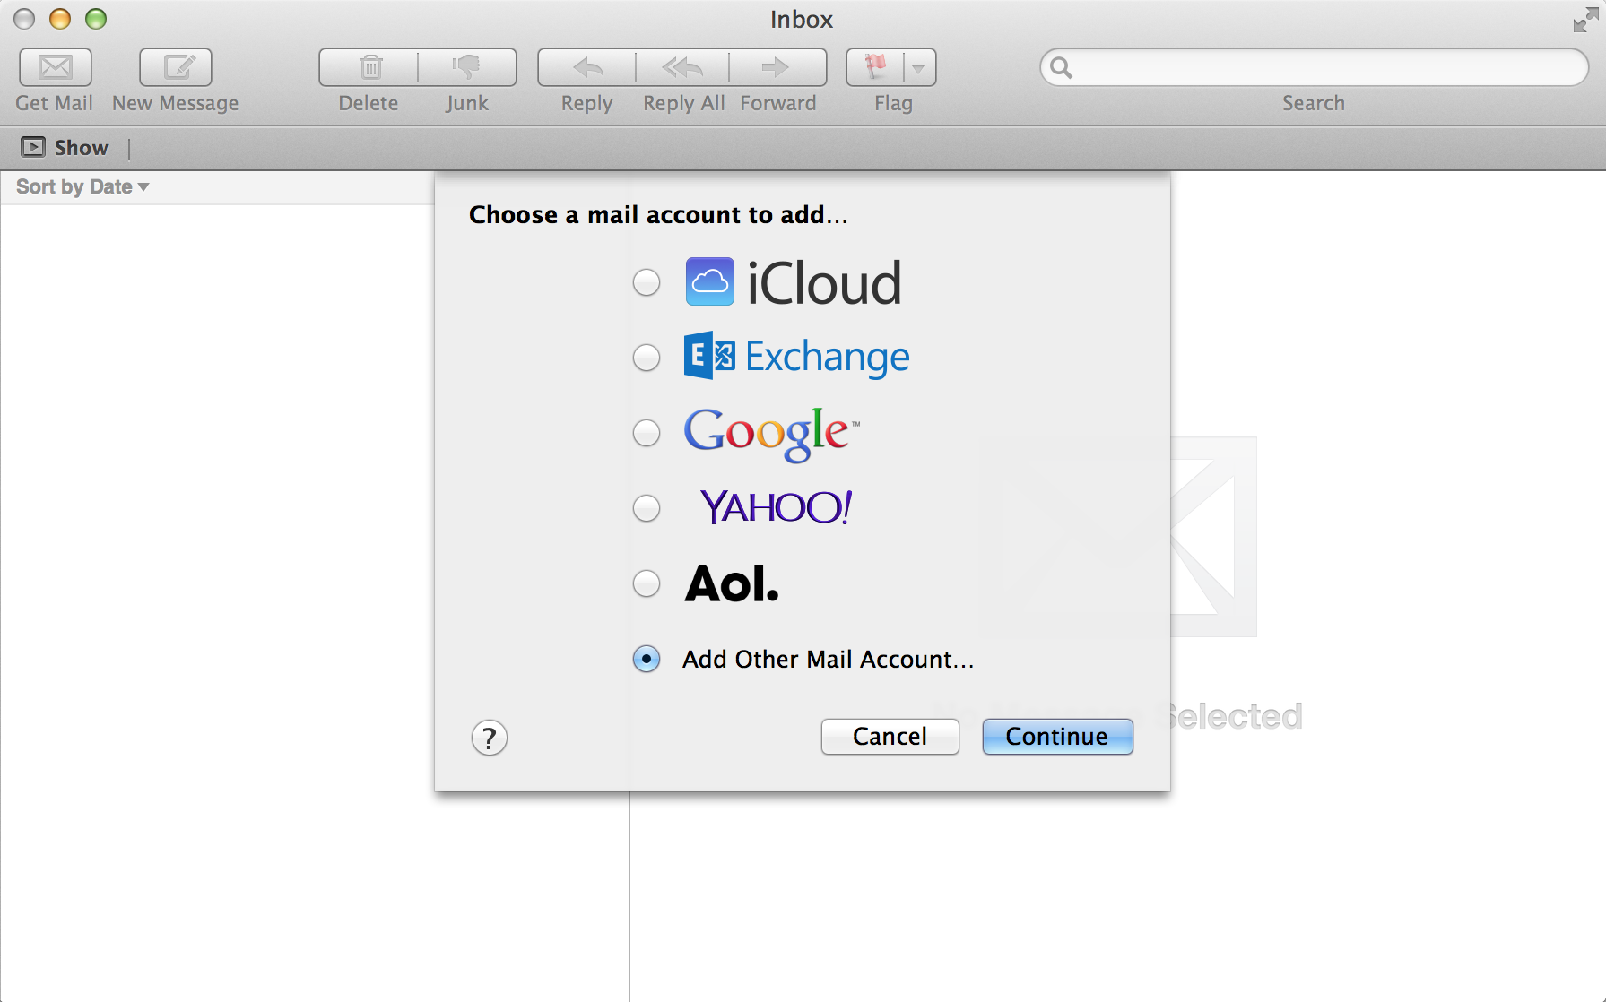Screen dimensions: 1606x1002
Task: Click the red Flag icon
Action: coord(875,67)
